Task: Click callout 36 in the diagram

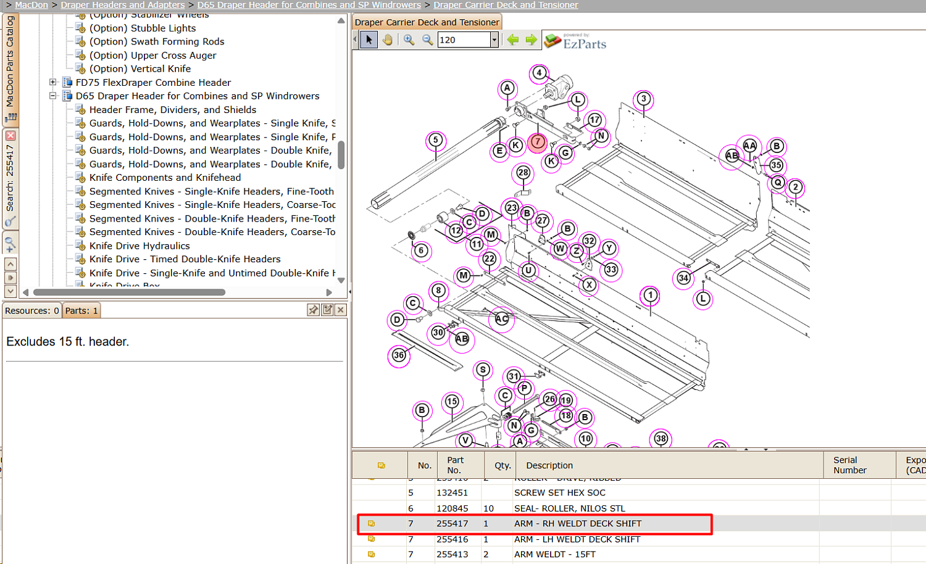Action: point(399,355)
